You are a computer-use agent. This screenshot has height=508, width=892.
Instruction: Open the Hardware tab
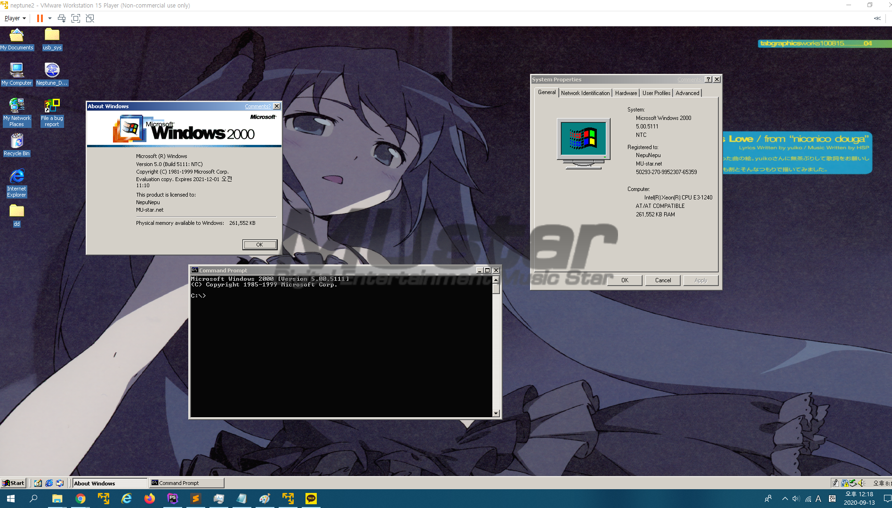(x=626, y=93)
